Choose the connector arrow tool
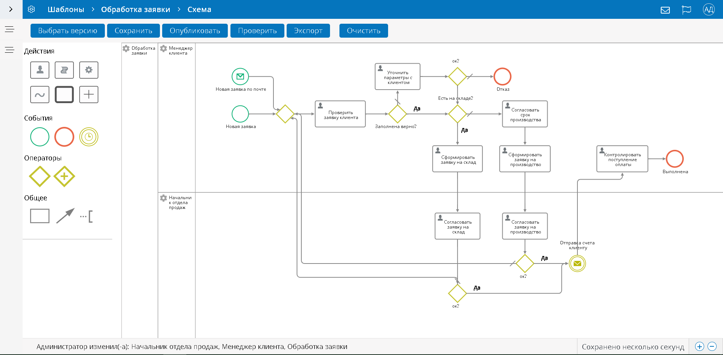Image resolution: width=723 pixels, height=355 pixels. [x=65, y=216]
